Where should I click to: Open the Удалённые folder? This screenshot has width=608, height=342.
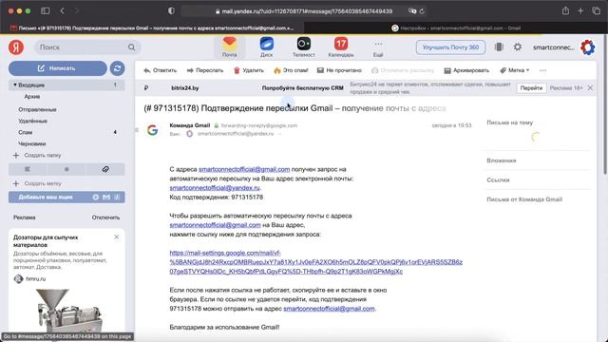[x=32, y=121]
